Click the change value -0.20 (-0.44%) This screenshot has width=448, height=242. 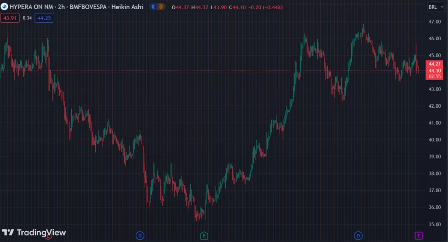[x=266, y=7]
